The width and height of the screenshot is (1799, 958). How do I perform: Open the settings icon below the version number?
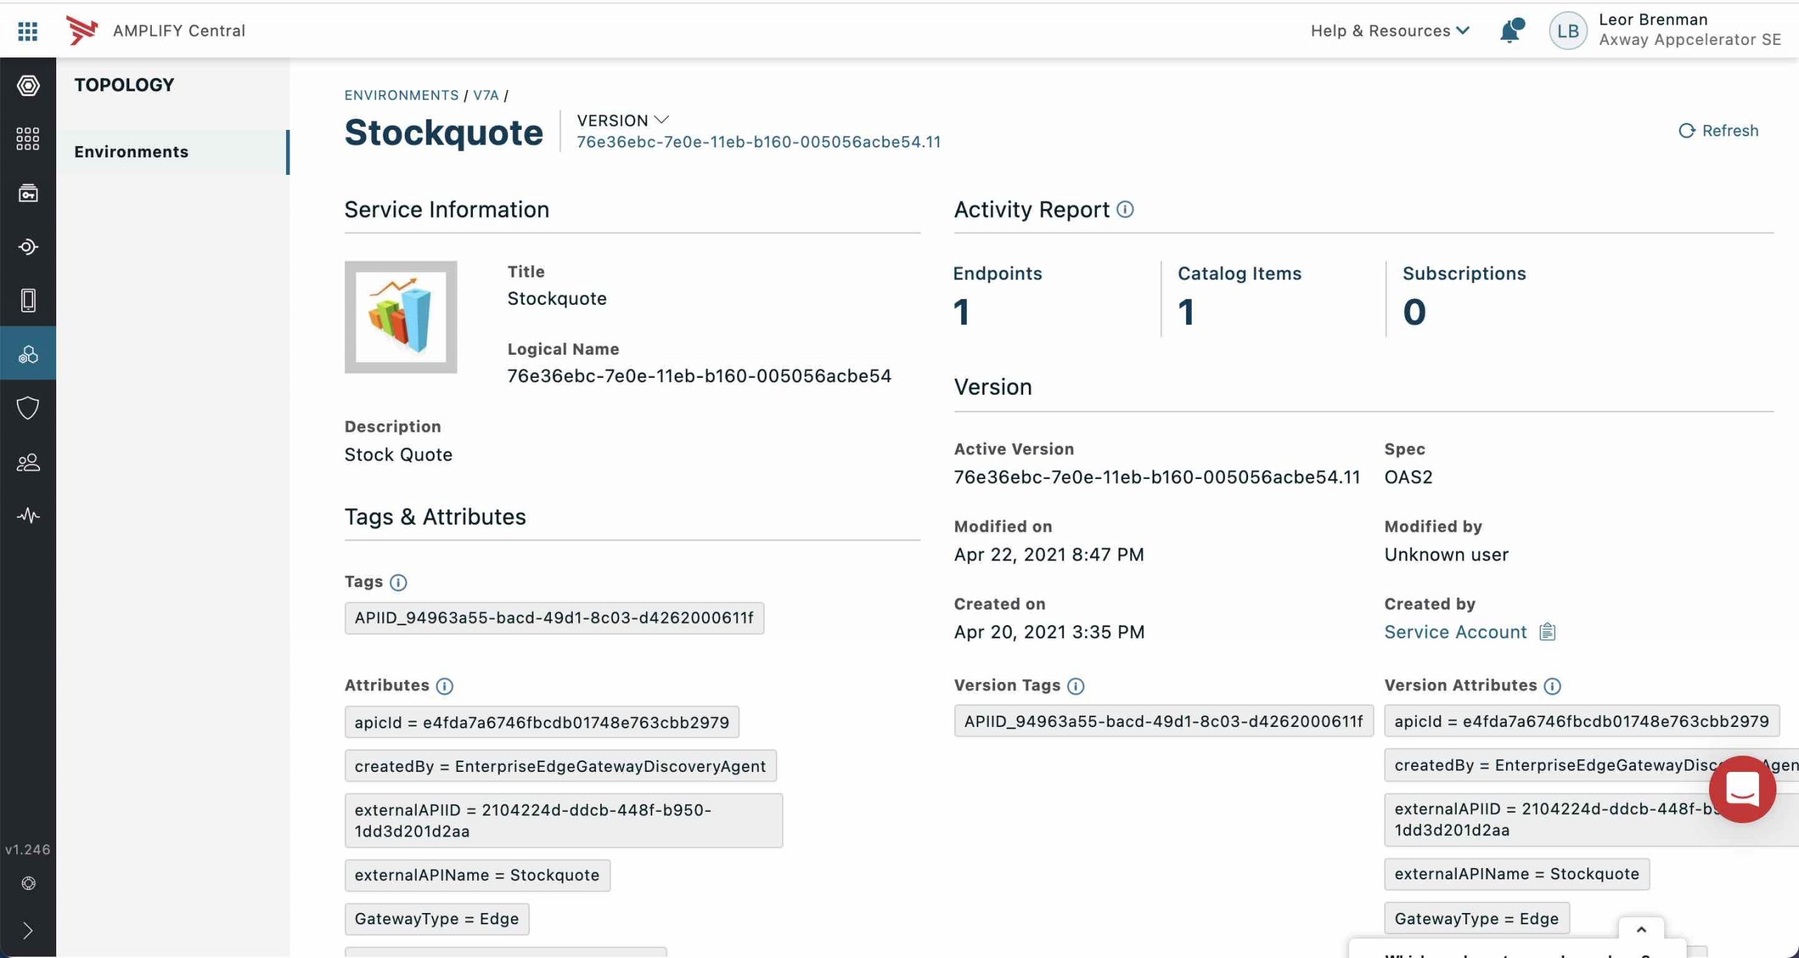click(28, 884)
